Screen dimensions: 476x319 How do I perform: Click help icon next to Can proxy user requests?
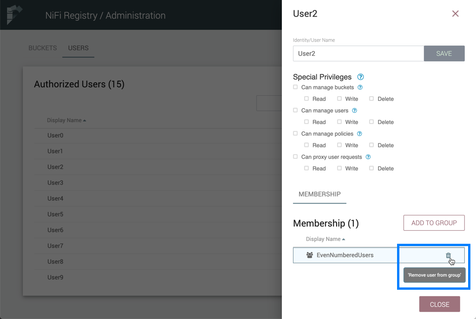pos(368,157)
